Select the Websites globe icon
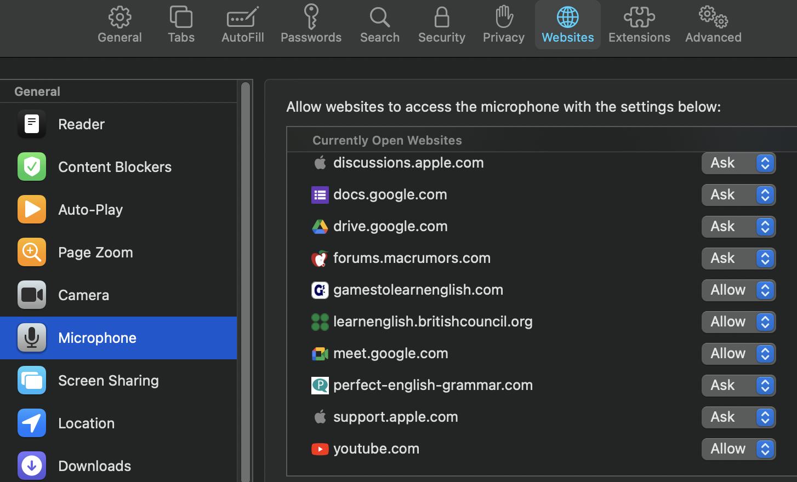This screenshot has height=482, width=797. (568, 17)
